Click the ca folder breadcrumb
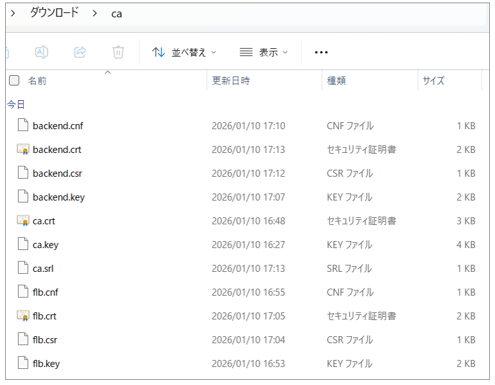Viewport: 495px width, 385px height. tap(116, 13)
